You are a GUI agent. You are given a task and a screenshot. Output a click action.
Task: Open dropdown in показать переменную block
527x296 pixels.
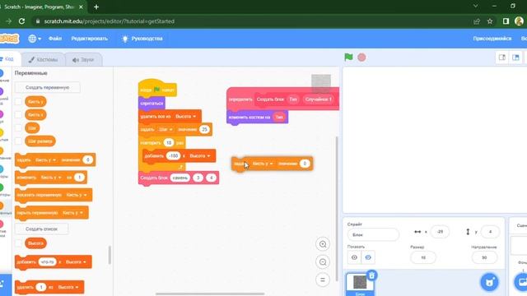click(77, 195)
